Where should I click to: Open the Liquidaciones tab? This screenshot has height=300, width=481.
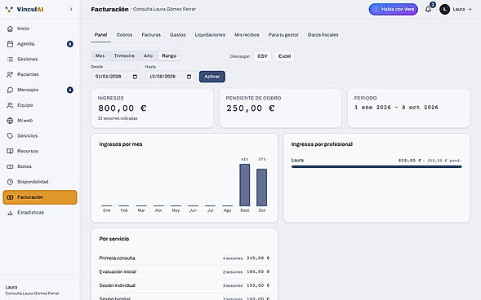pos(210,35)
